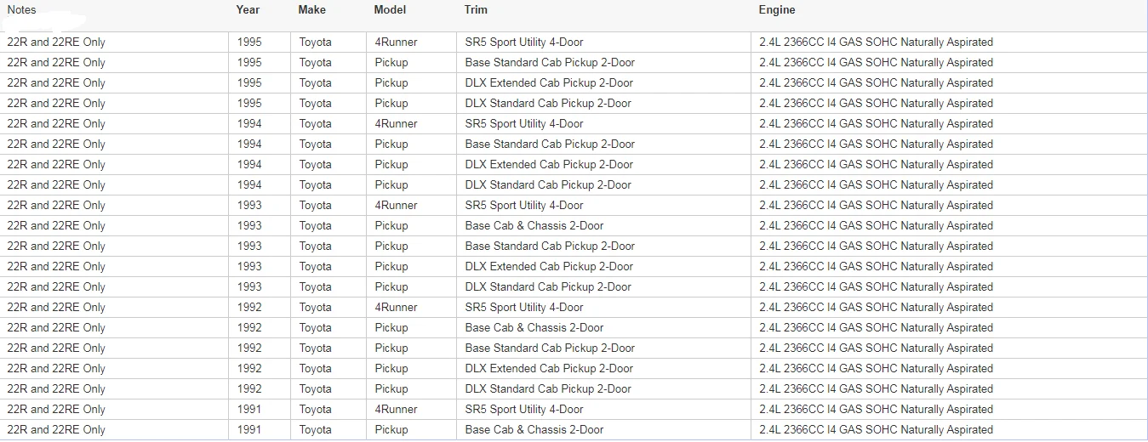Click the Year column header
Viewport: 1148px width, 442px height.
[248, 10]
